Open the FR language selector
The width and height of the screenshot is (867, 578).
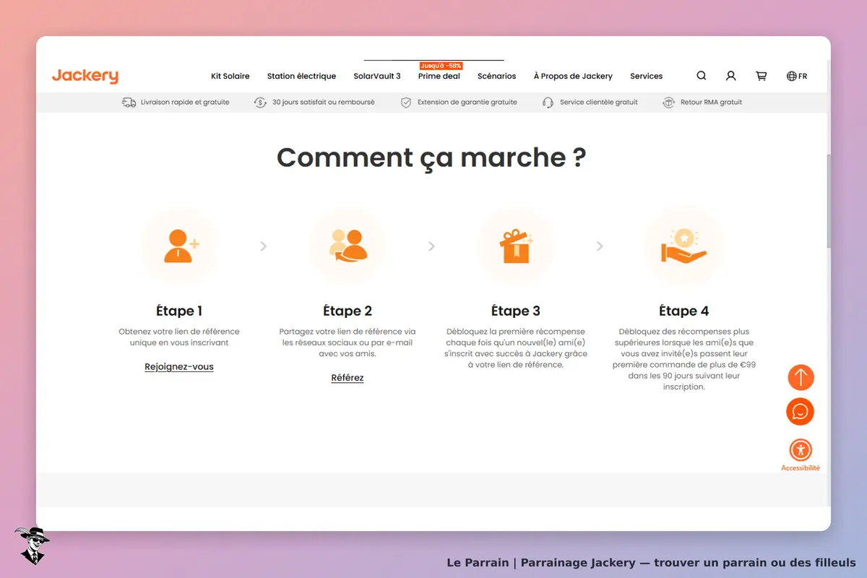797,76
